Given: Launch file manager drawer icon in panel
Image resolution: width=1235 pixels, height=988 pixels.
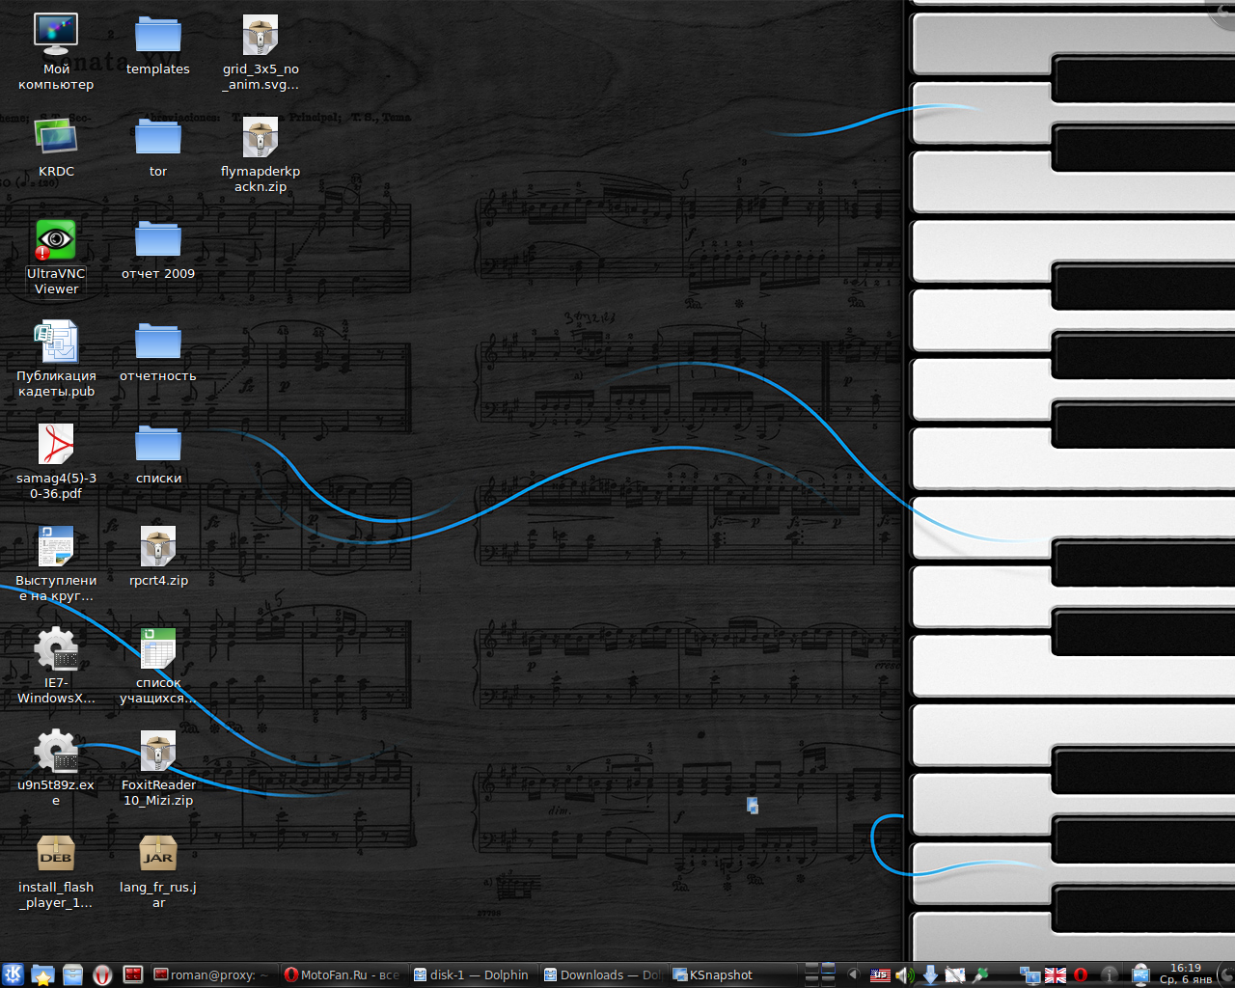Looking at the screenshot, I should pyautogui.click(x=73, y=974).
